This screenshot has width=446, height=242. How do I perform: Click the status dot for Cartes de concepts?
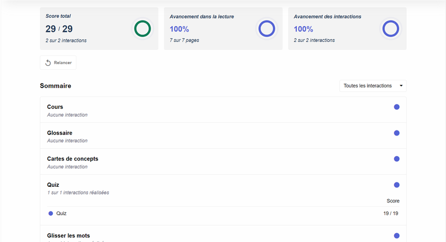397,159
